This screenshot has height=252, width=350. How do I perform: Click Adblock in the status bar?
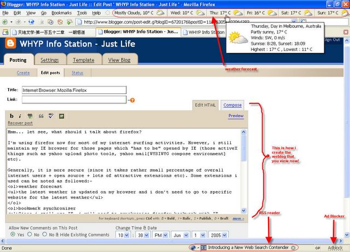click(335, 248)
